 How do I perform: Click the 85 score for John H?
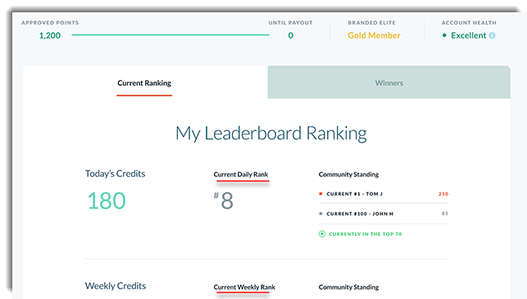445,213
